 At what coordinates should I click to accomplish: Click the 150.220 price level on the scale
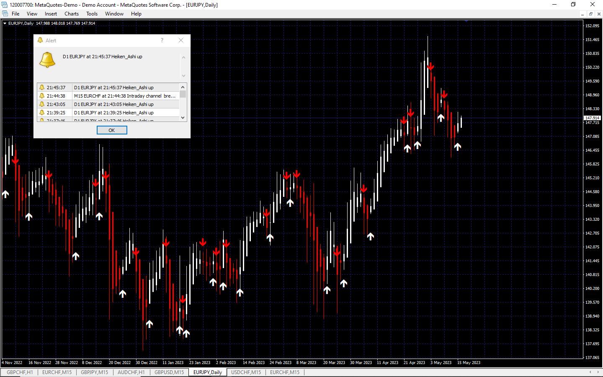(x=592, y=67)
